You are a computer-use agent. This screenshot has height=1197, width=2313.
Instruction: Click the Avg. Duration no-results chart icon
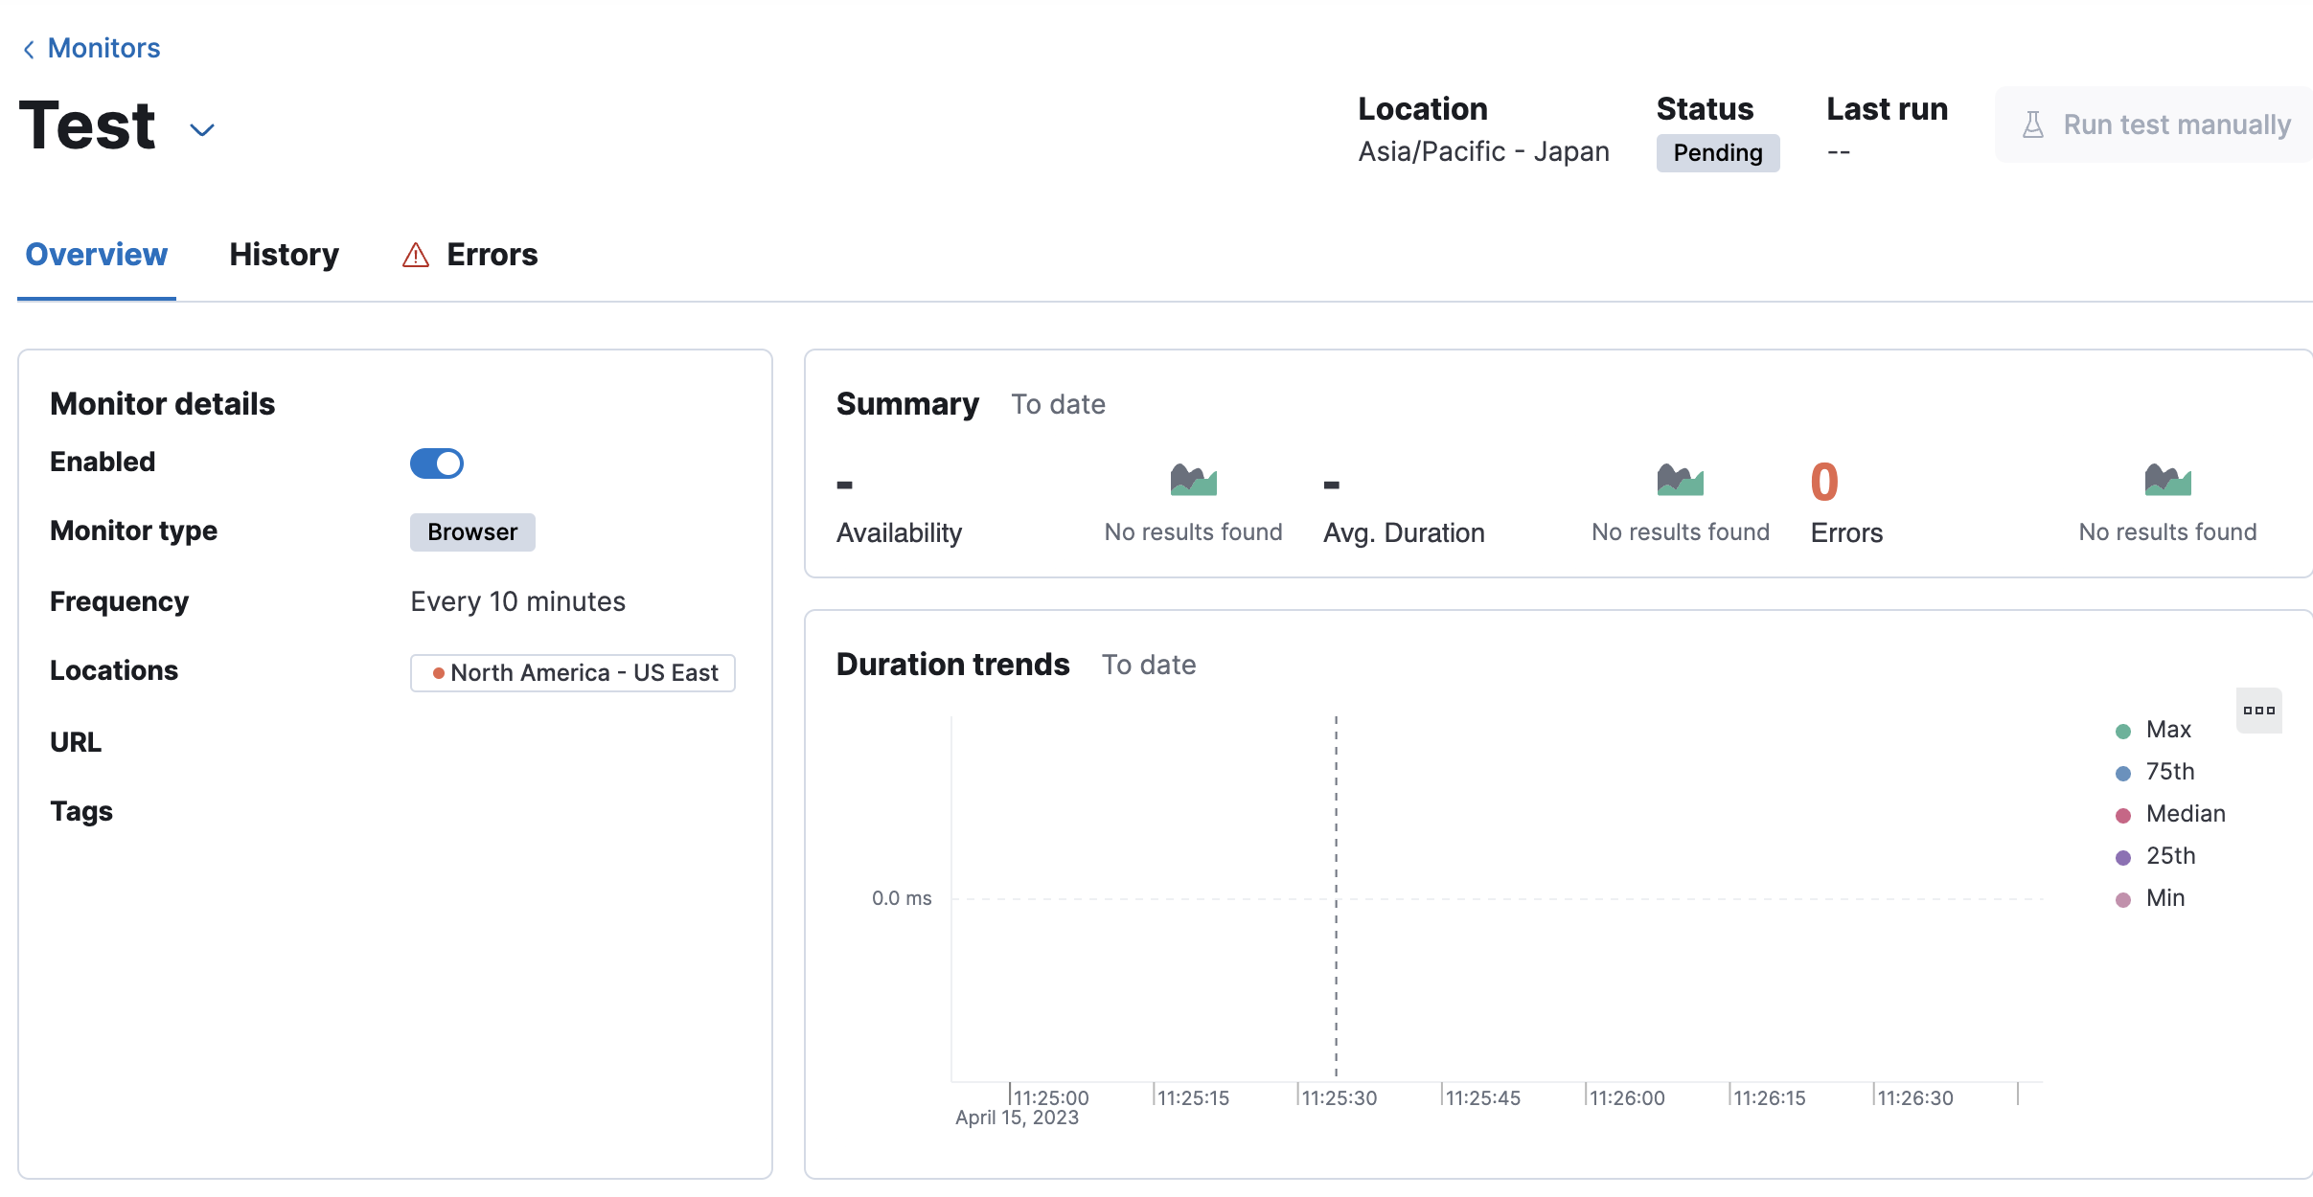[1681, 480]
